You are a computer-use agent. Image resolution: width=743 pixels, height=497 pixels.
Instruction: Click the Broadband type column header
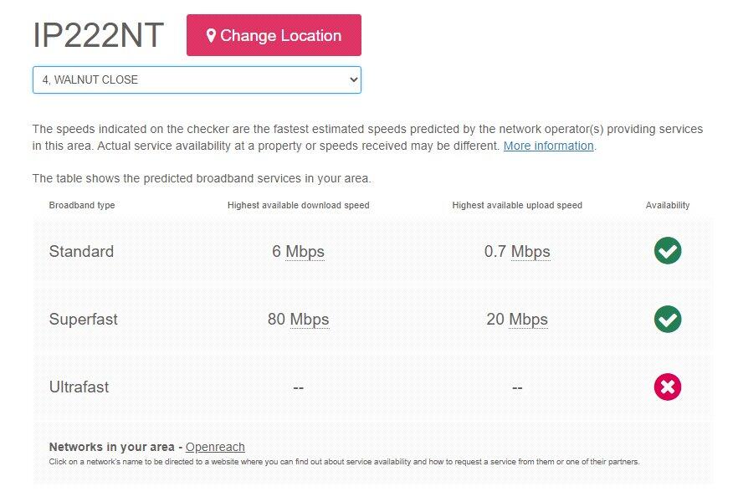click(x=82, y=205)
